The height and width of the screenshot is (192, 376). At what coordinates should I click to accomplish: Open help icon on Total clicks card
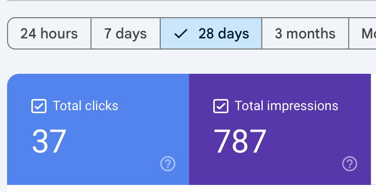pos(168,164)
